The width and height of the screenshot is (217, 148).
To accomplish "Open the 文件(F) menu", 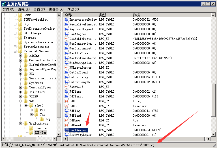I will (8, 9).
